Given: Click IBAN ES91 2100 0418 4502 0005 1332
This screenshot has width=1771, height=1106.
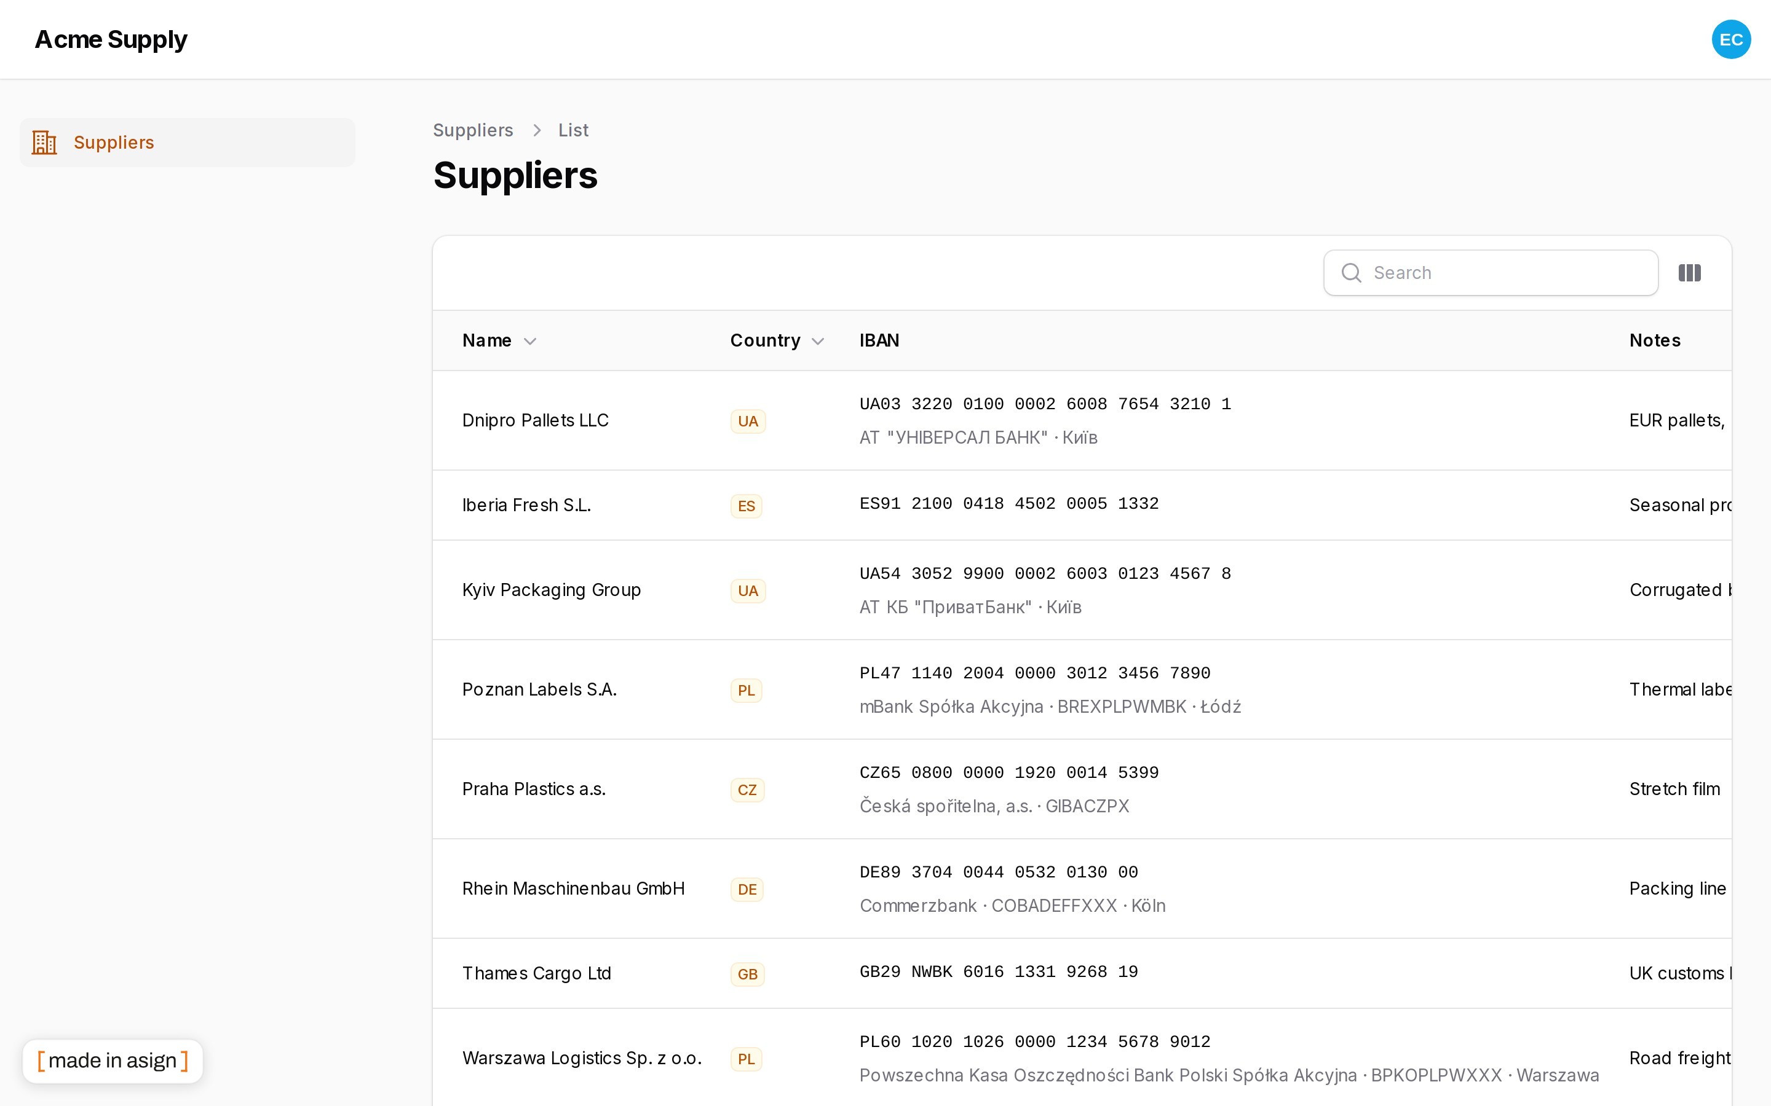Looking at the screenshot, I should [x=1009, y=503].
